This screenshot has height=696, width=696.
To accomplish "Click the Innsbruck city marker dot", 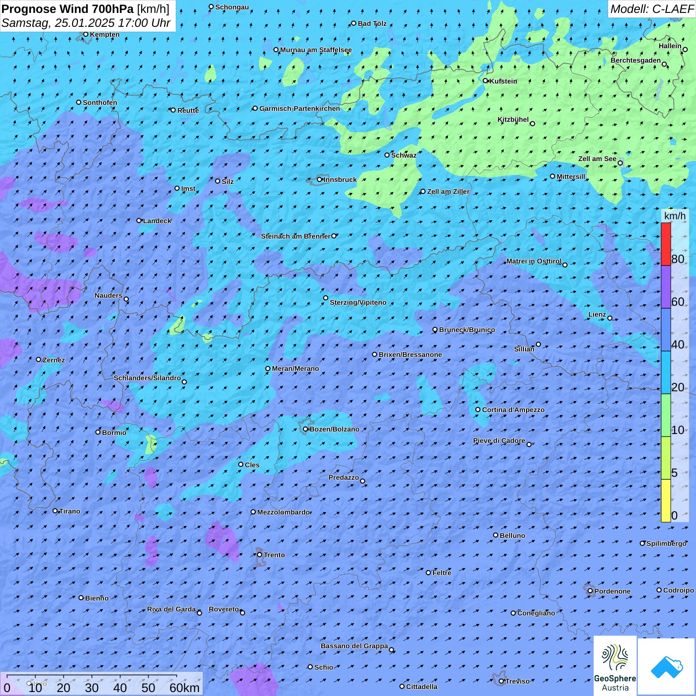I will pos(320,179).
